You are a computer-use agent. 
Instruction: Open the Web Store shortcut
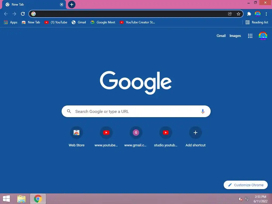tap(76, 137)
